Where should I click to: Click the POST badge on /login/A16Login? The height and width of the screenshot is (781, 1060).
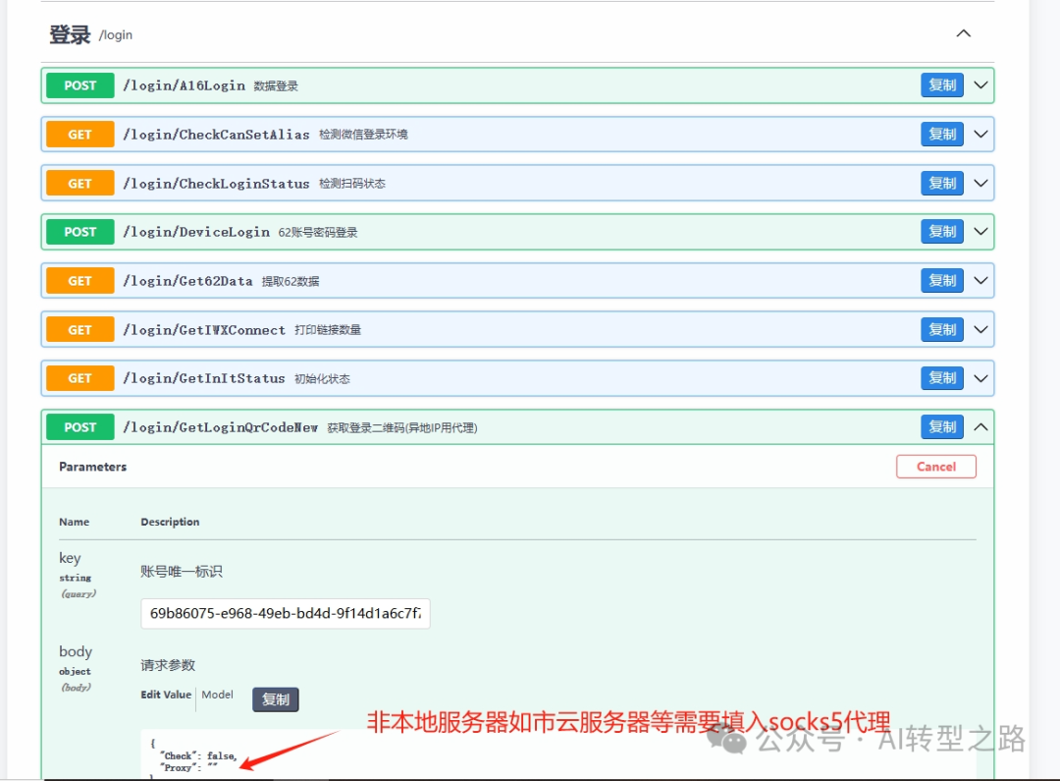[79, 85]
